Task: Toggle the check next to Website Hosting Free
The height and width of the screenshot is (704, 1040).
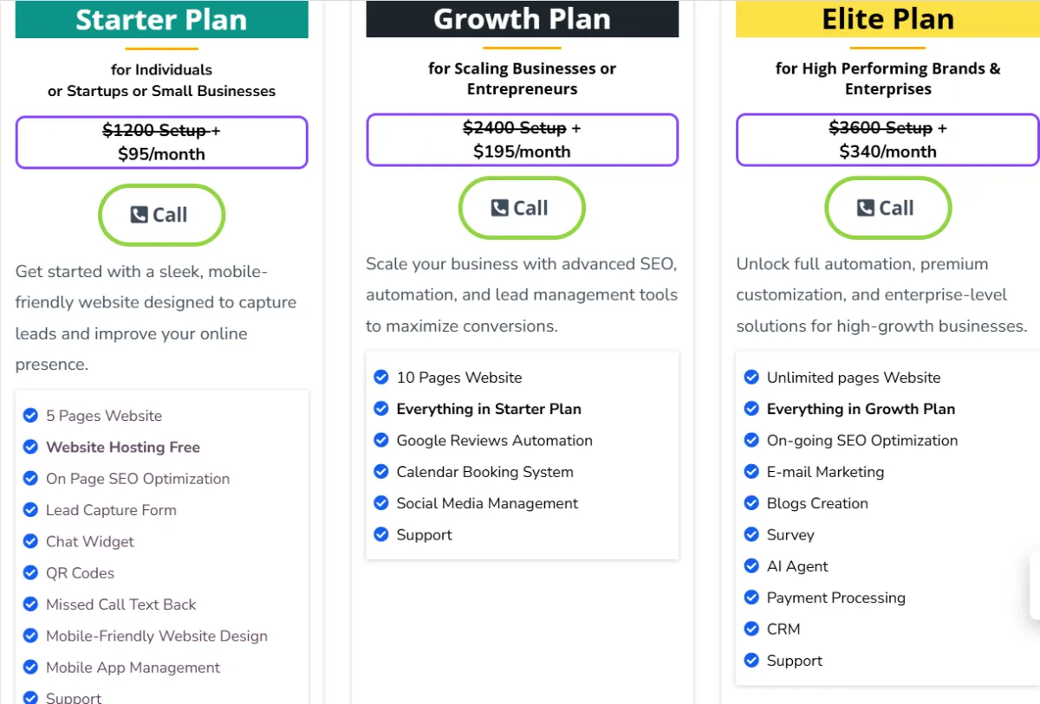Action: [x=30, y=447]
